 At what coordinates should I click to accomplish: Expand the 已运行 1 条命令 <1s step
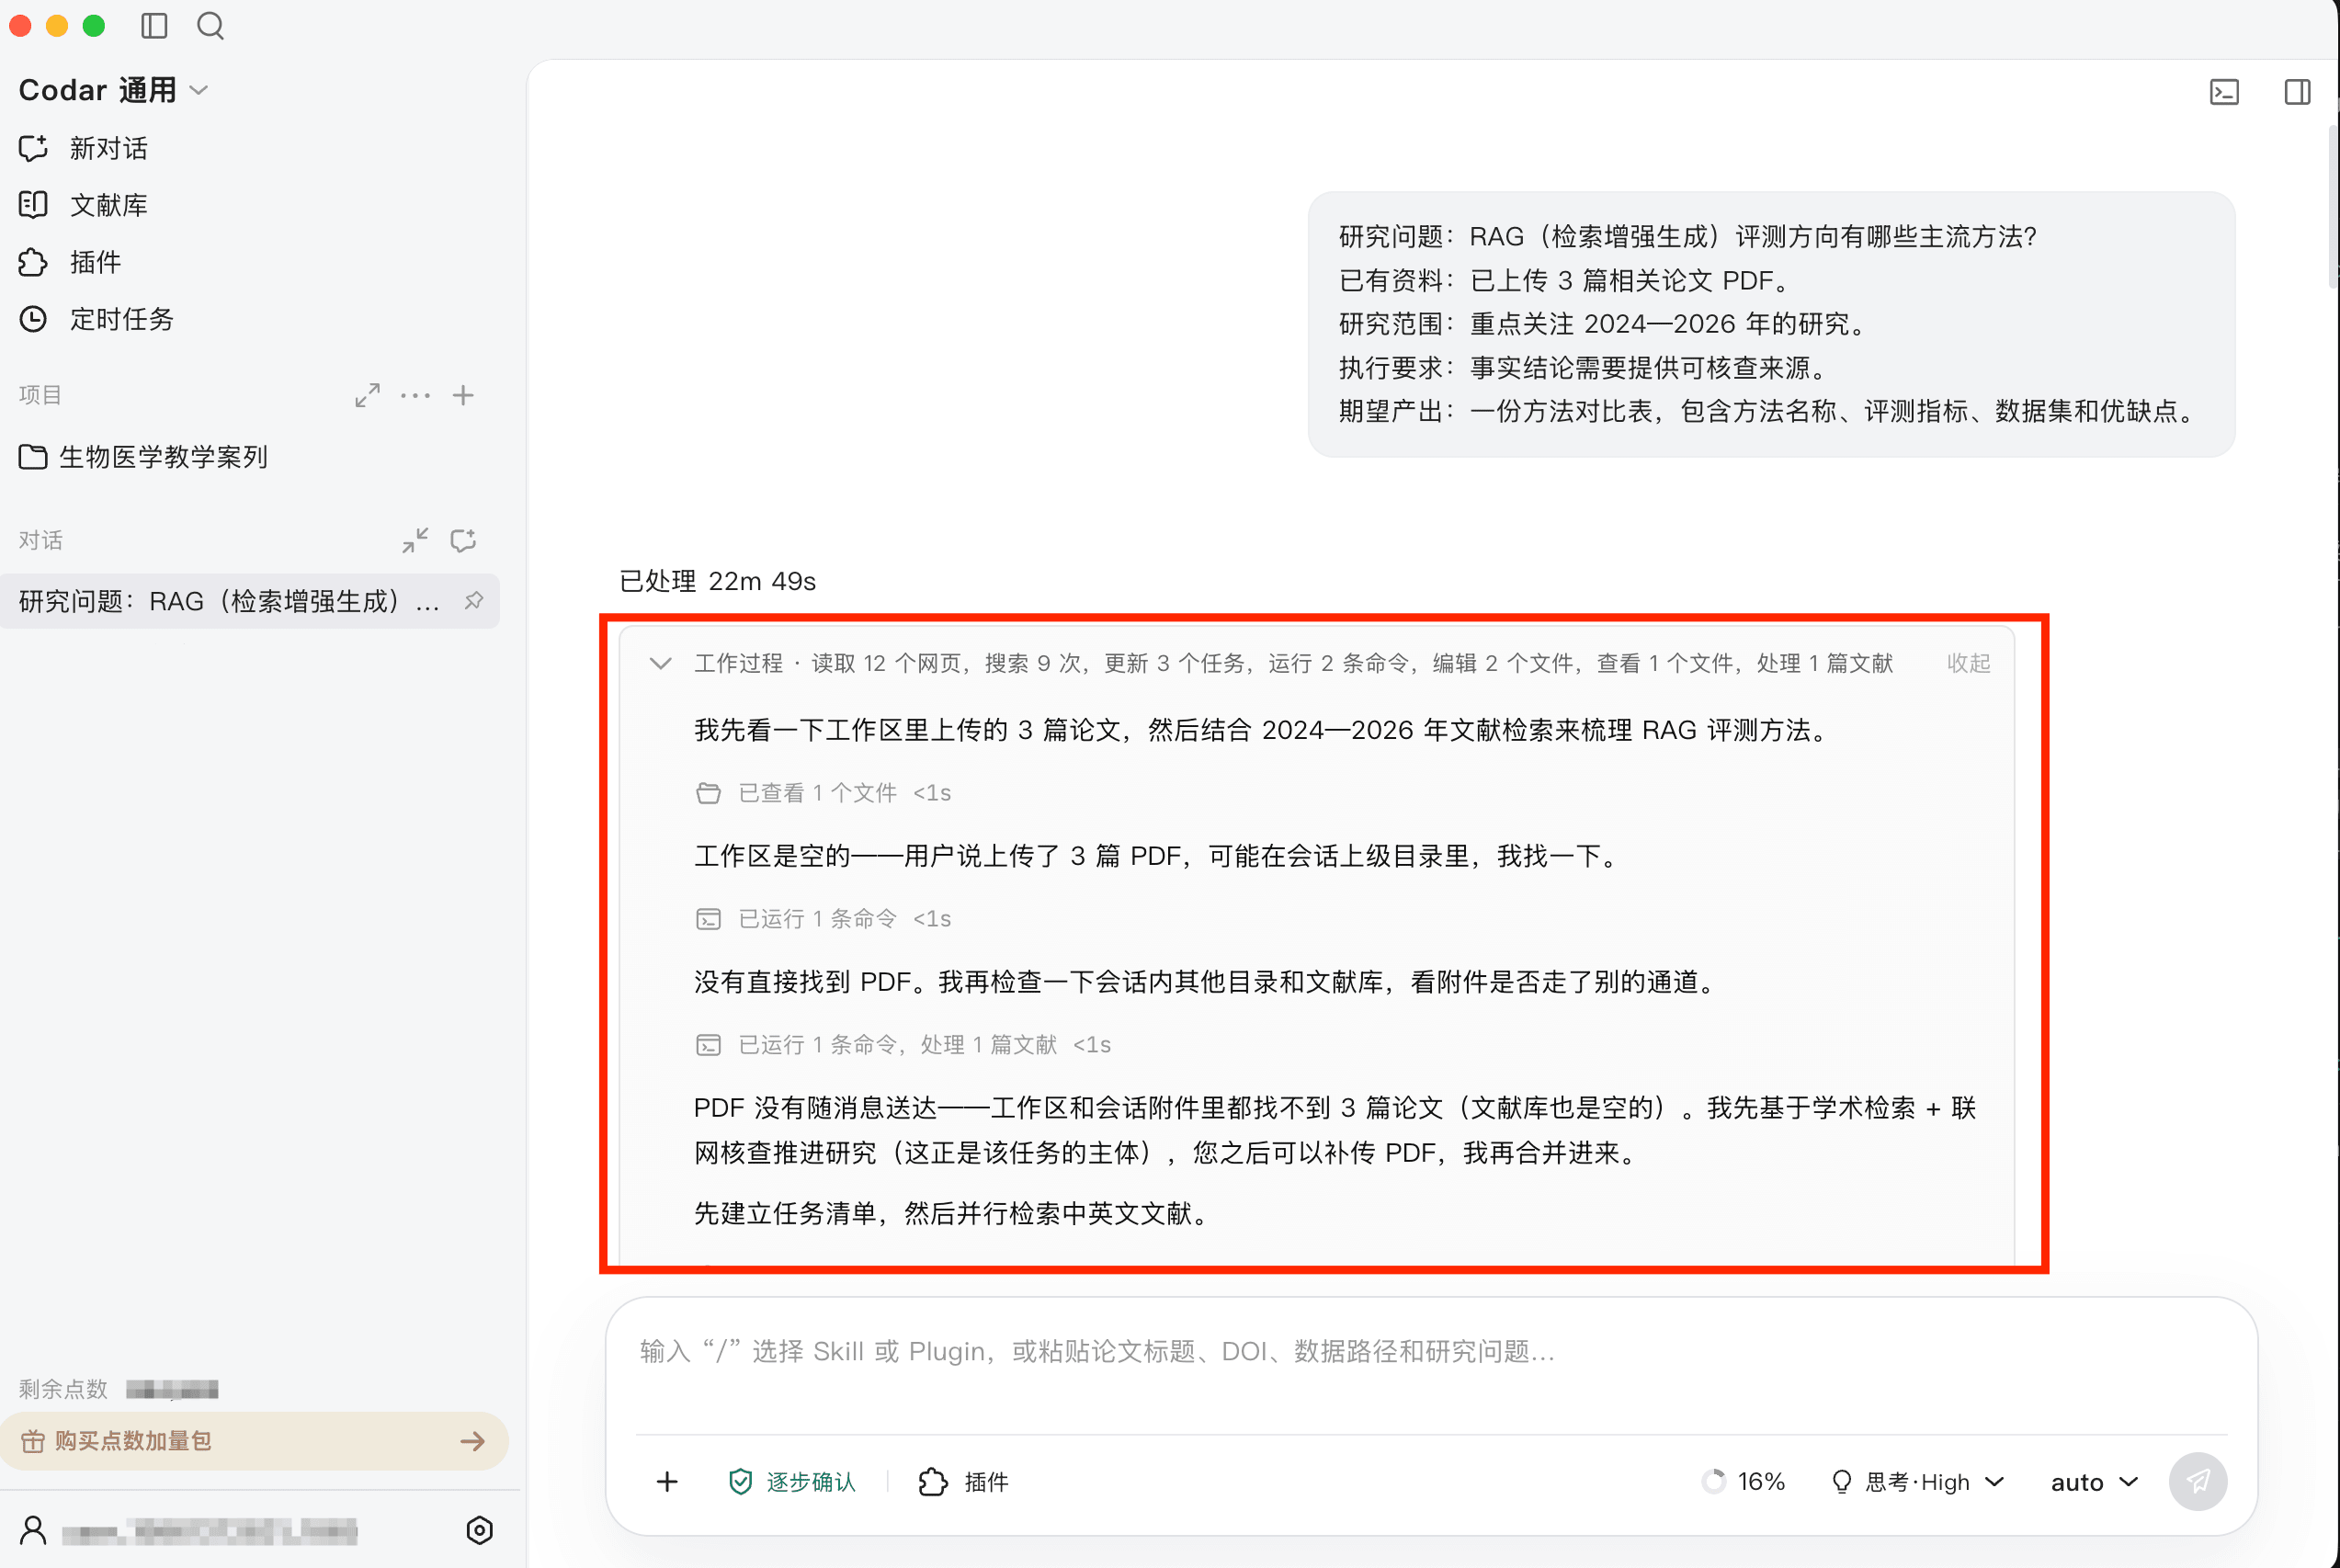click(823, 919)
